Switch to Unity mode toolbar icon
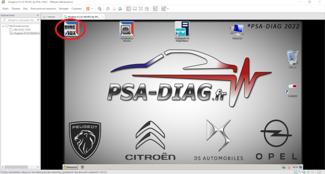 [147, 9]
